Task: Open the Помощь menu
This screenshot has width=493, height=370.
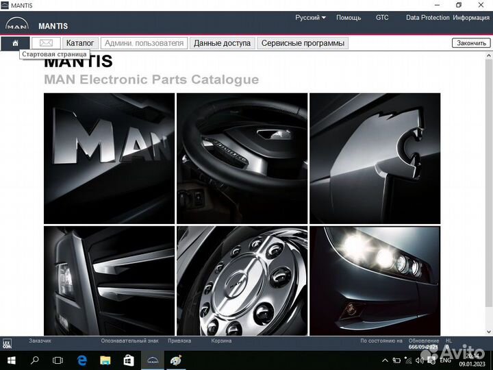Action: (x=349, y=18)
